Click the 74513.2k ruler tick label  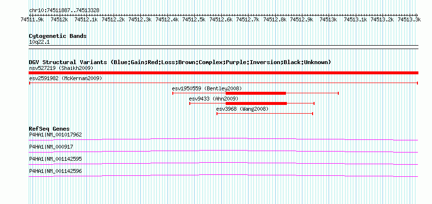tap(382, 19)
